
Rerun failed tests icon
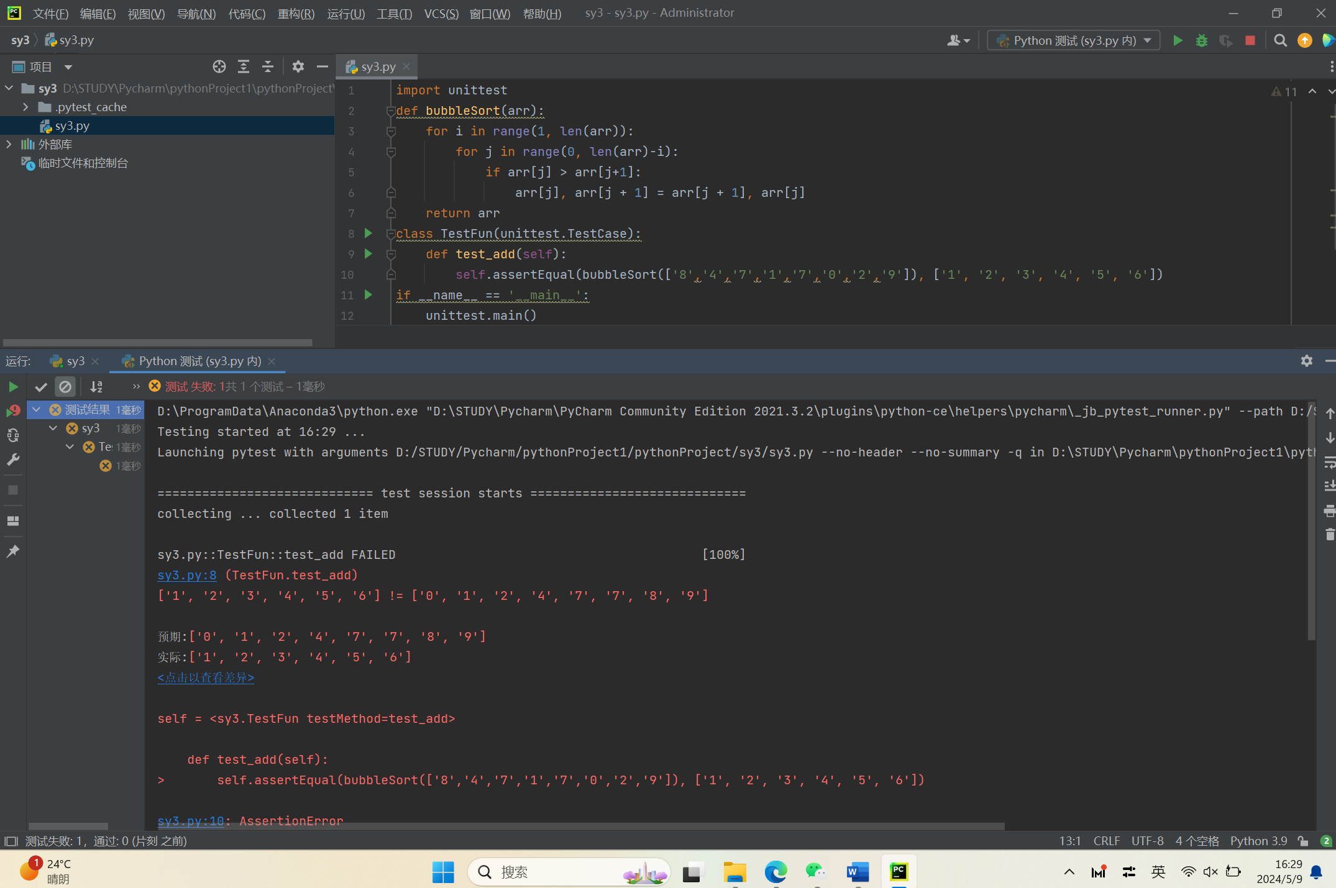(13, 410)
